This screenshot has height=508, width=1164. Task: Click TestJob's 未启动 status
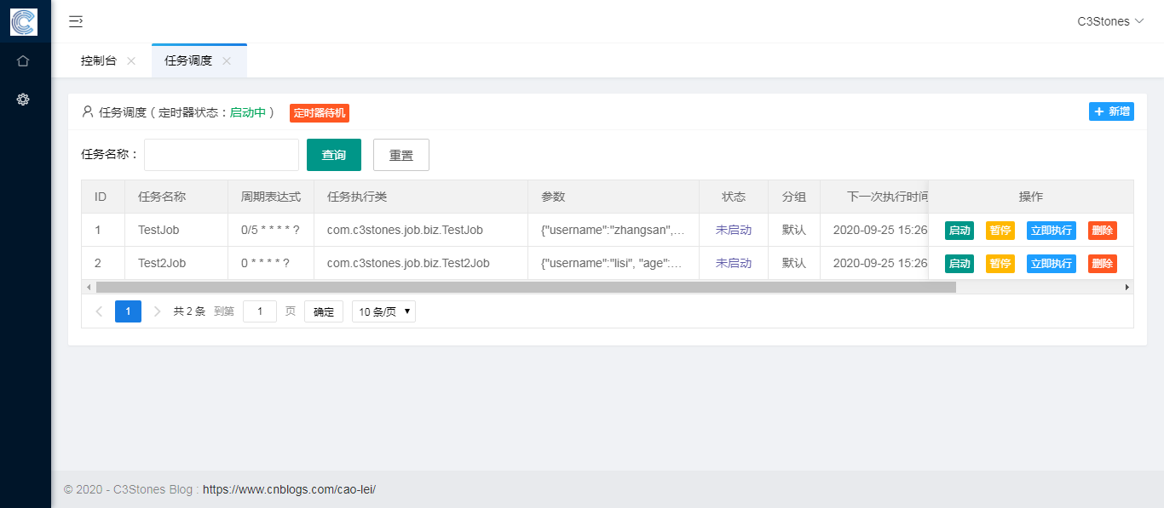[x=734, y=230]
